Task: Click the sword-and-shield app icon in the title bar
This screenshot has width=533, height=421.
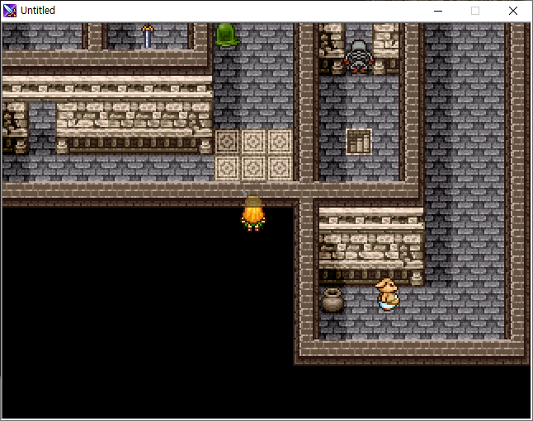Action: coord(10,11)
